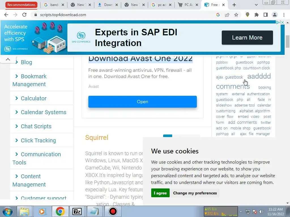Click the forward navigation arrow
Image resolution: width=290 pixels, height=217 pixels.
tap(15, 15)
